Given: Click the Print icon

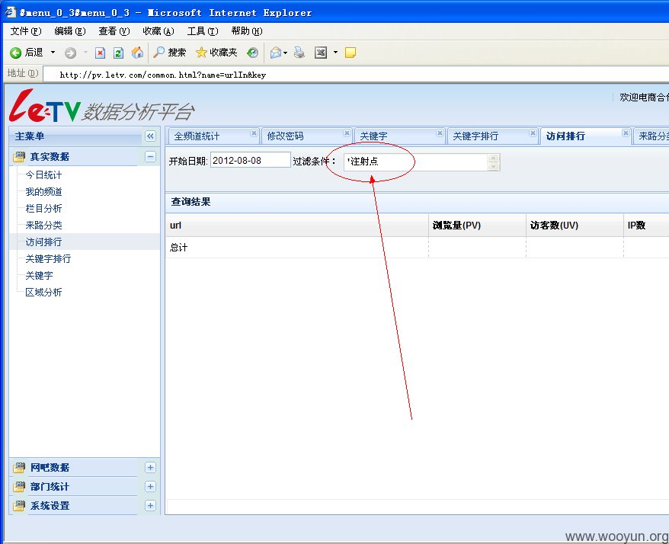Looking at the screenshot, I should (299, 53).
